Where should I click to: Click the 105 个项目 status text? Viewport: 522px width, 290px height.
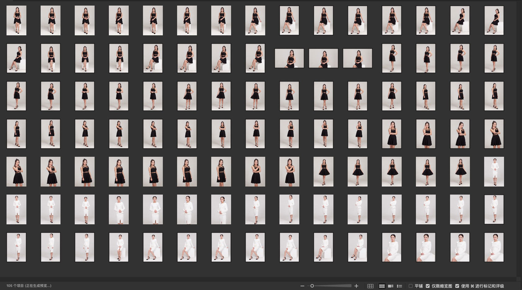[29, 286]
